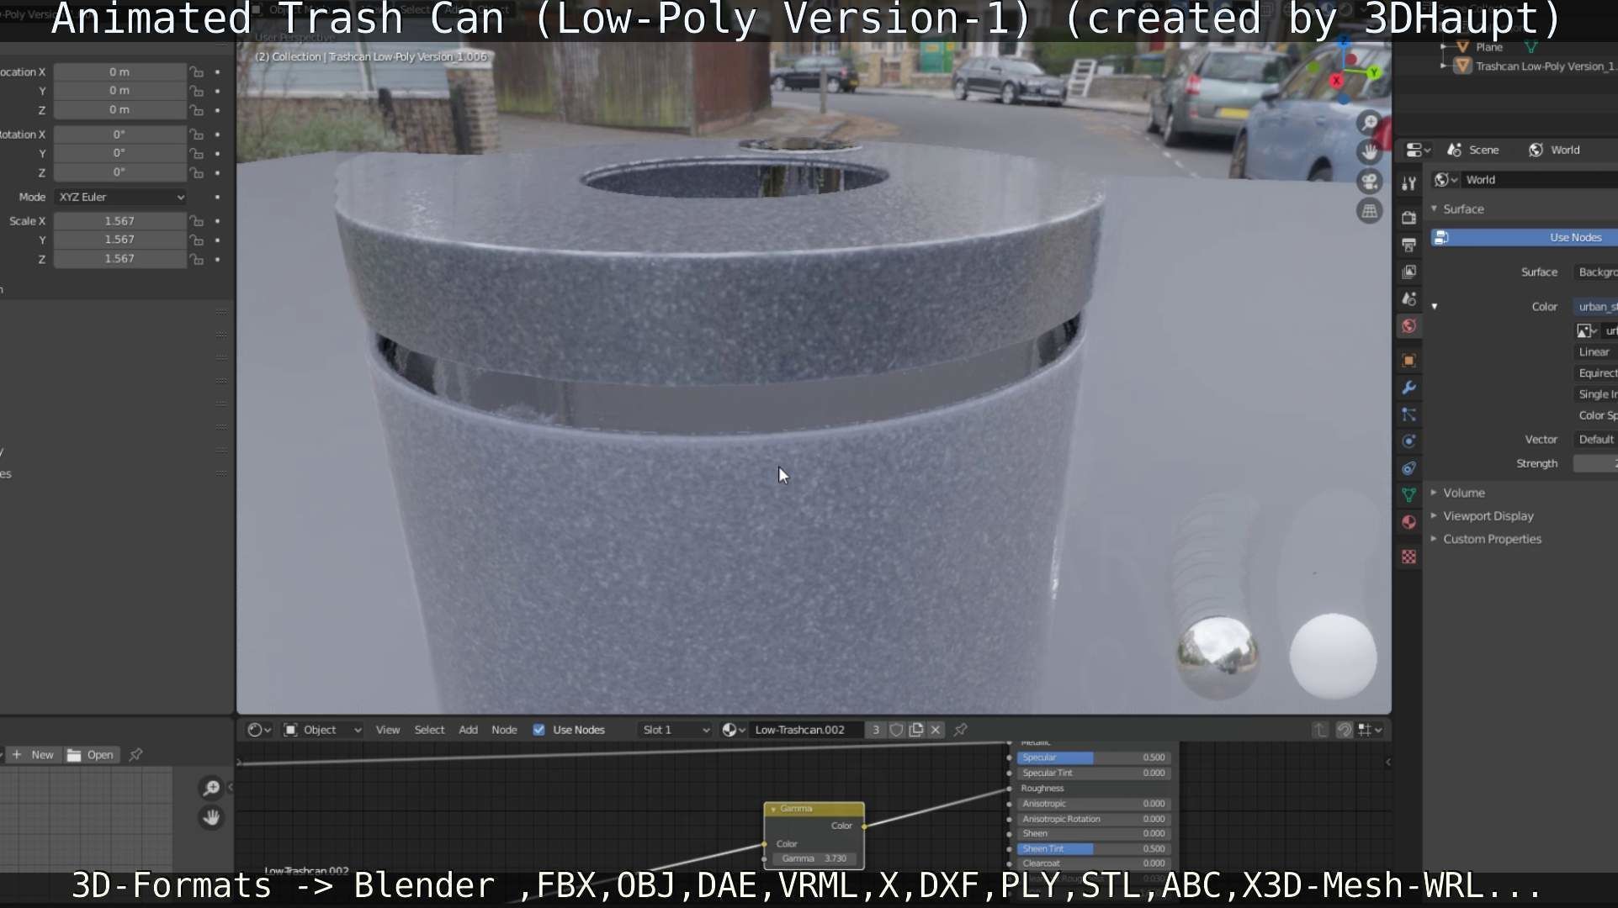
Task: Click the fake user shield icon
Action: [x=896, y=730]
